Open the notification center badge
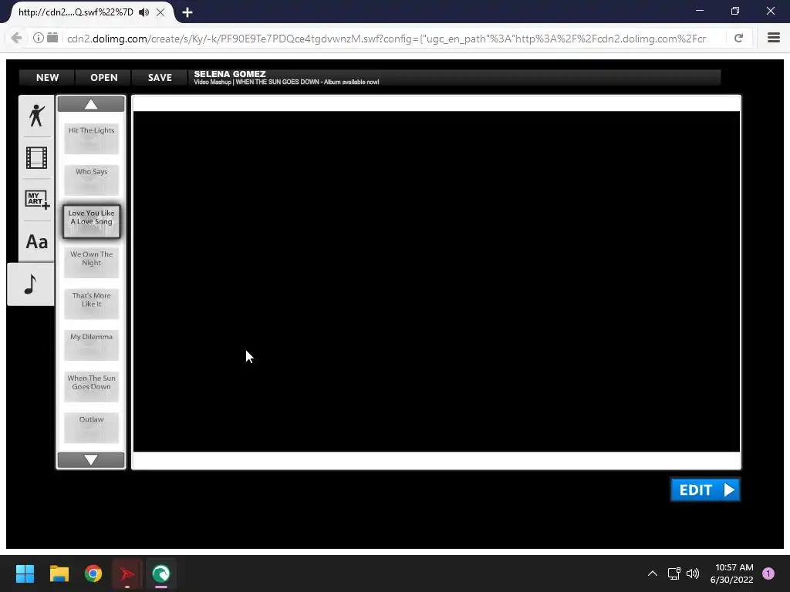Screen dimensions: 790x592 coord(768,573)
